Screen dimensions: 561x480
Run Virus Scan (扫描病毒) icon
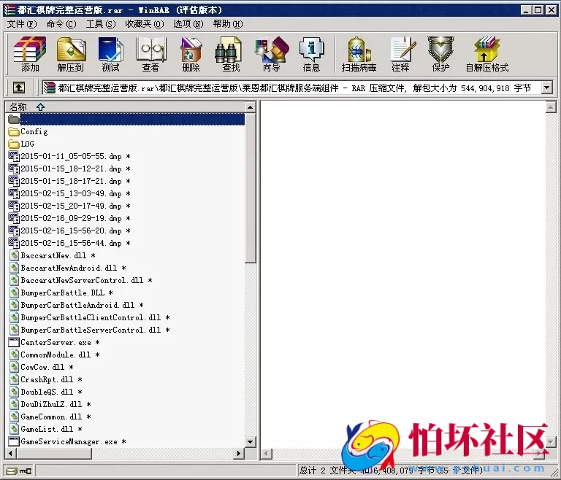point(359,55)
